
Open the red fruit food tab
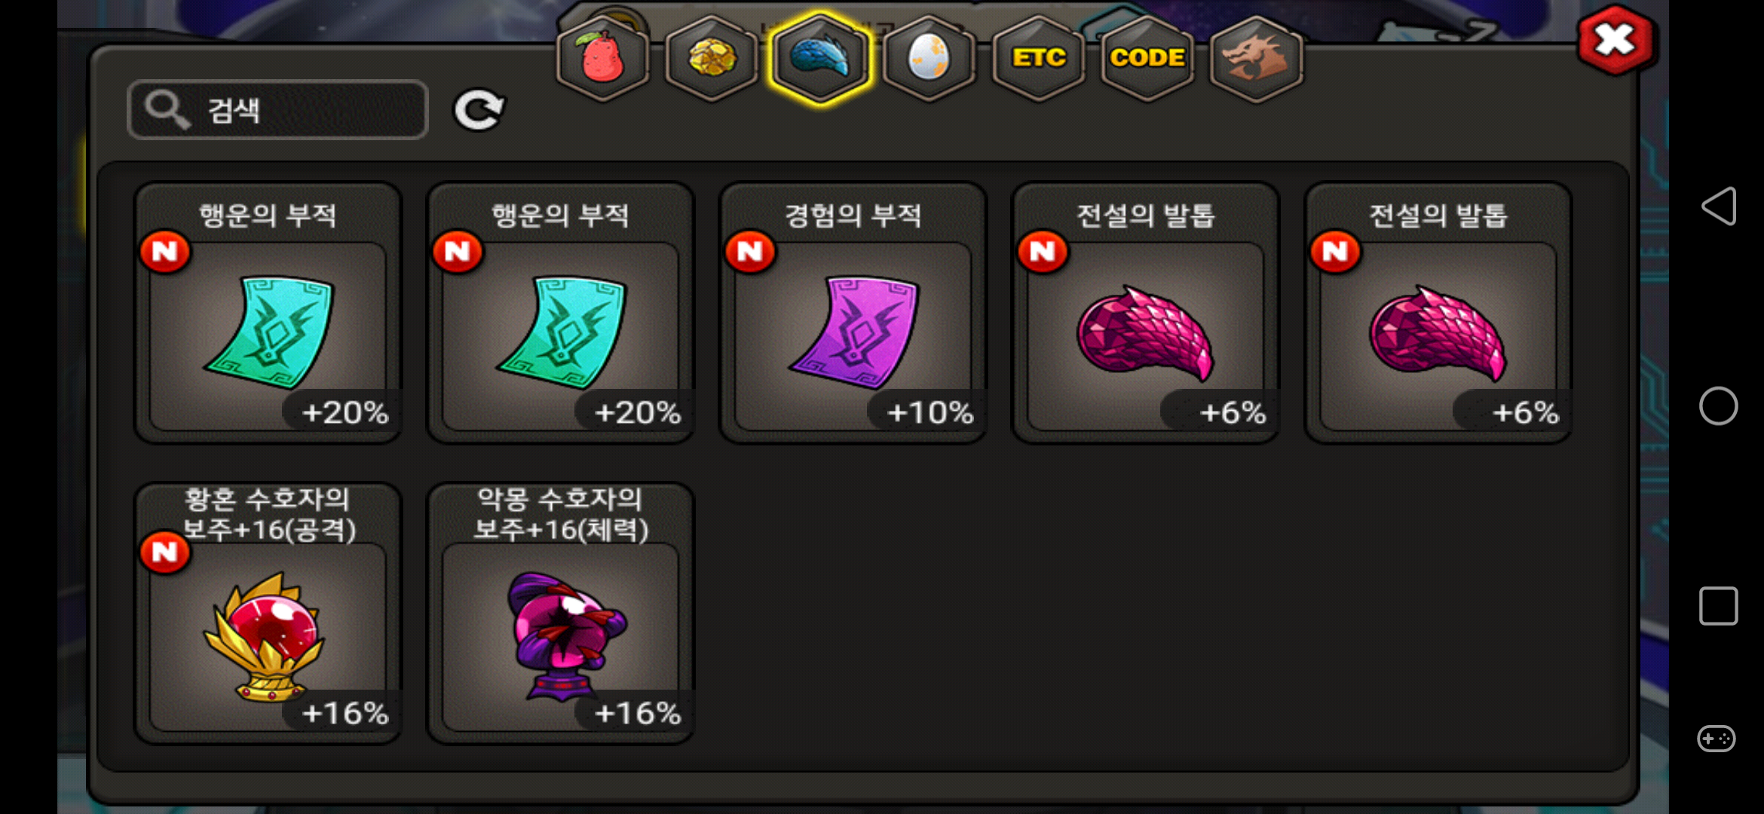point(602,58)
